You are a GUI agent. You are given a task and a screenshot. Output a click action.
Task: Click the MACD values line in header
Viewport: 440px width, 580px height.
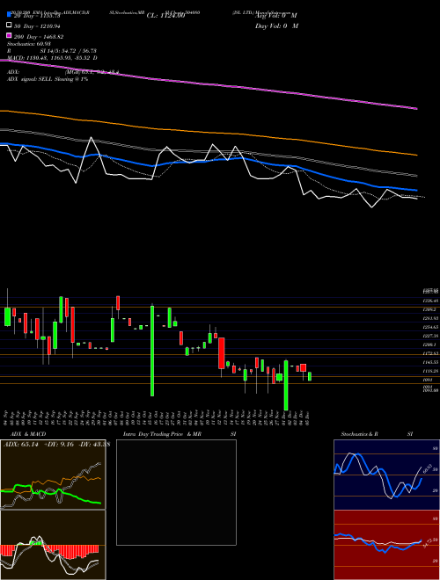point(52,58)
